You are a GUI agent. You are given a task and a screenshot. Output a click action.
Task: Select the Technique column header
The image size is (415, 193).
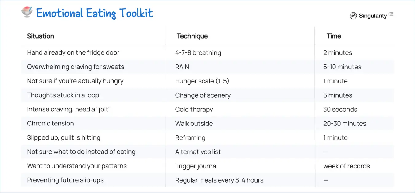[192, 36]
